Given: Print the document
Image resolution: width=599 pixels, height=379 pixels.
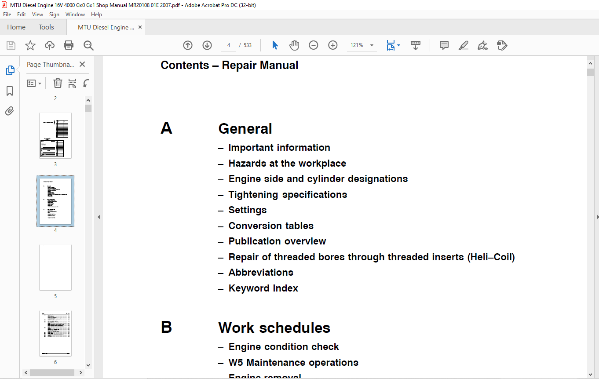Looking at the screenshot, I should pos(69,45).
